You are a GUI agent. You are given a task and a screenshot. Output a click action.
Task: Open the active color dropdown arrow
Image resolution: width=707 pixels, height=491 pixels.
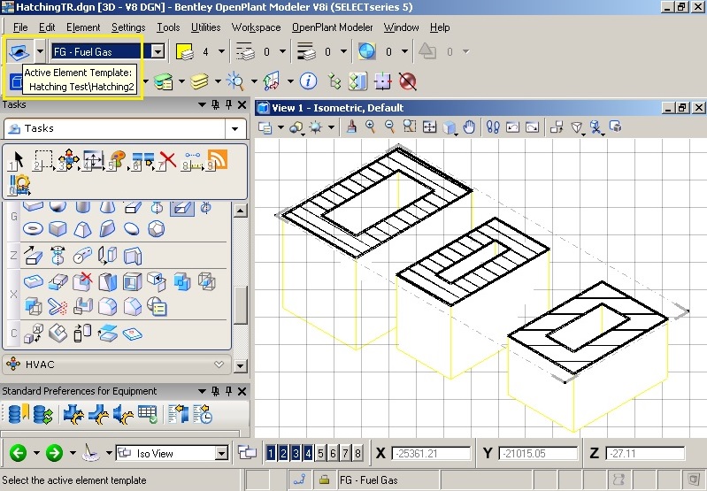point(221,52)
